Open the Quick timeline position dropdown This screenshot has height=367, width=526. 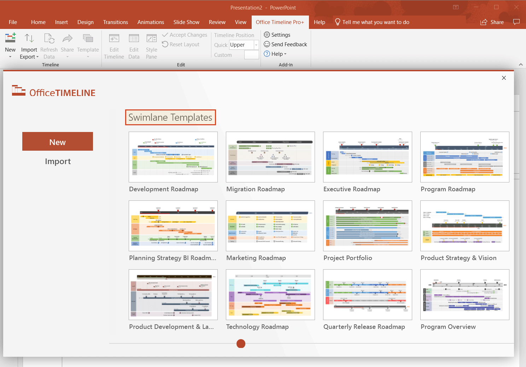pyautogui.click(x=256, y=45)
